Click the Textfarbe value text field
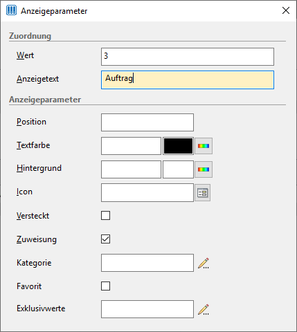Viewport: 297px width, 332px height. click(131, 146)
